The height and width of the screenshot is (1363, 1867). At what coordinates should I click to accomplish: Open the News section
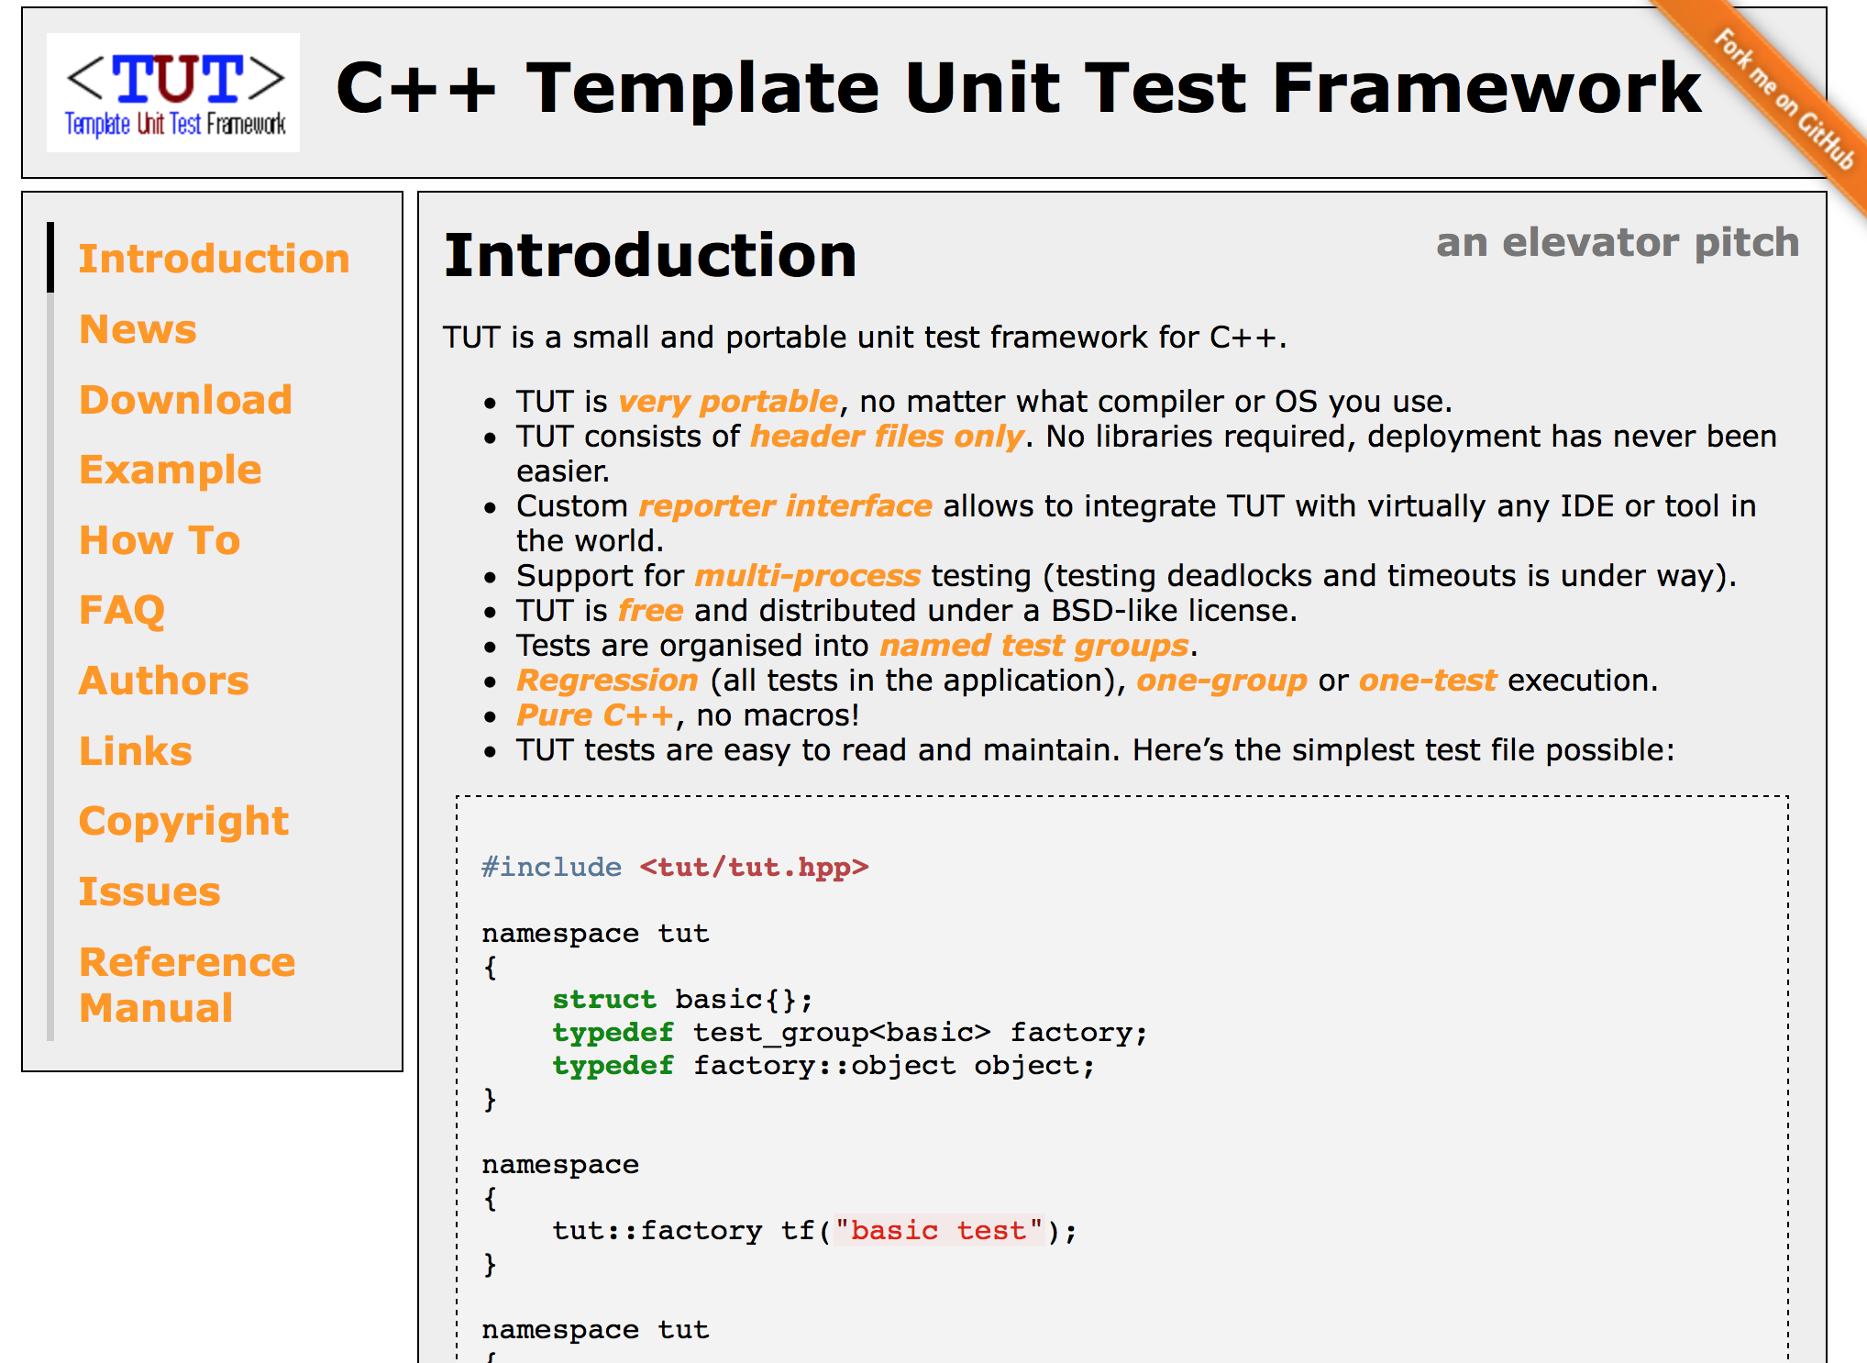point(137,328)
